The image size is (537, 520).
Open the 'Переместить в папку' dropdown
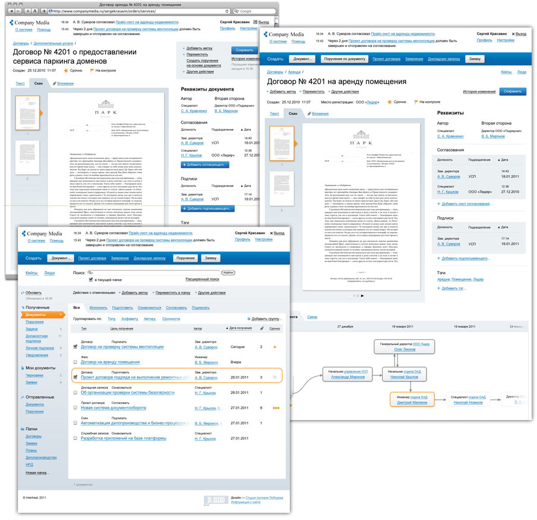(x=173, y=293)
